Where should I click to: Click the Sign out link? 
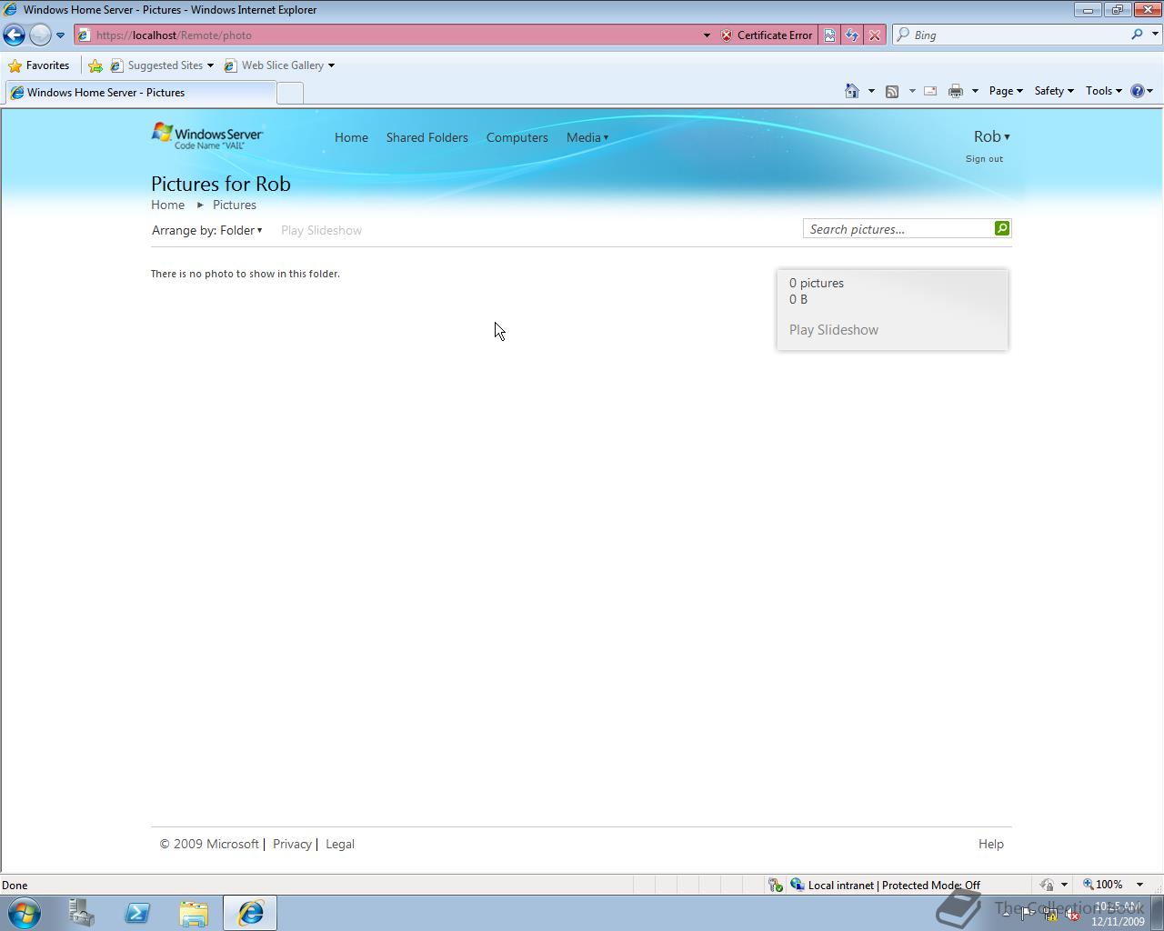(984, 159)
